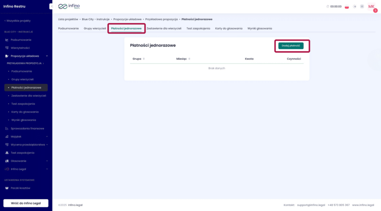Sort the table by Miesiąc column
Image resolution: width=381 pixels, height=211 pixels.
(x=189, y=59)
